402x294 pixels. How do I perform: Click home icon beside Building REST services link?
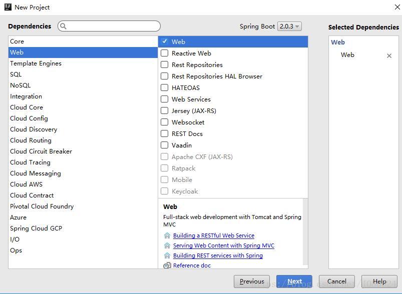[x=167, y=255]
